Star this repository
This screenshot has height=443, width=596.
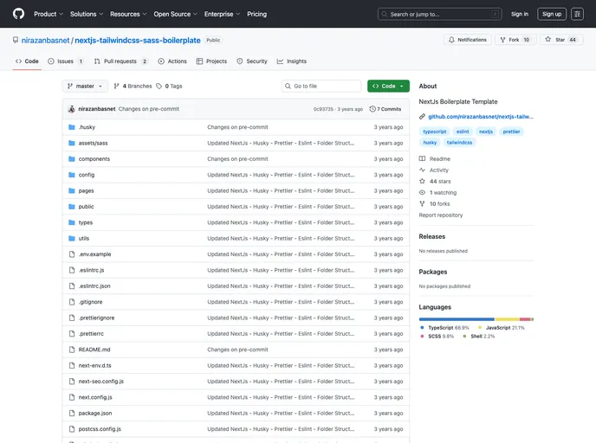pos(561,40)
